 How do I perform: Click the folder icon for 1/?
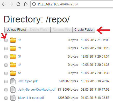tap(13, 40)
